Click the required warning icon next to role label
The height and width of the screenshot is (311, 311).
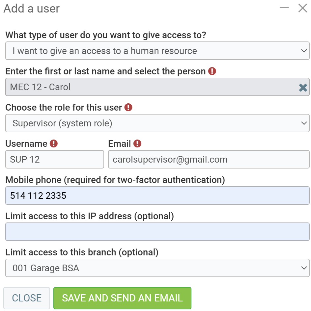tap(128, 107)
